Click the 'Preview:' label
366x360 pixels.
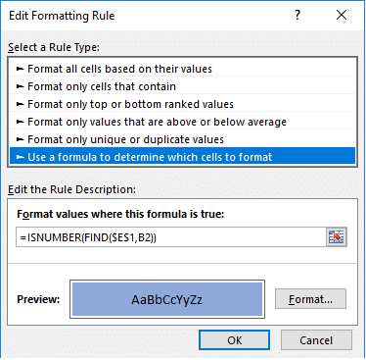tap(38, 299)
